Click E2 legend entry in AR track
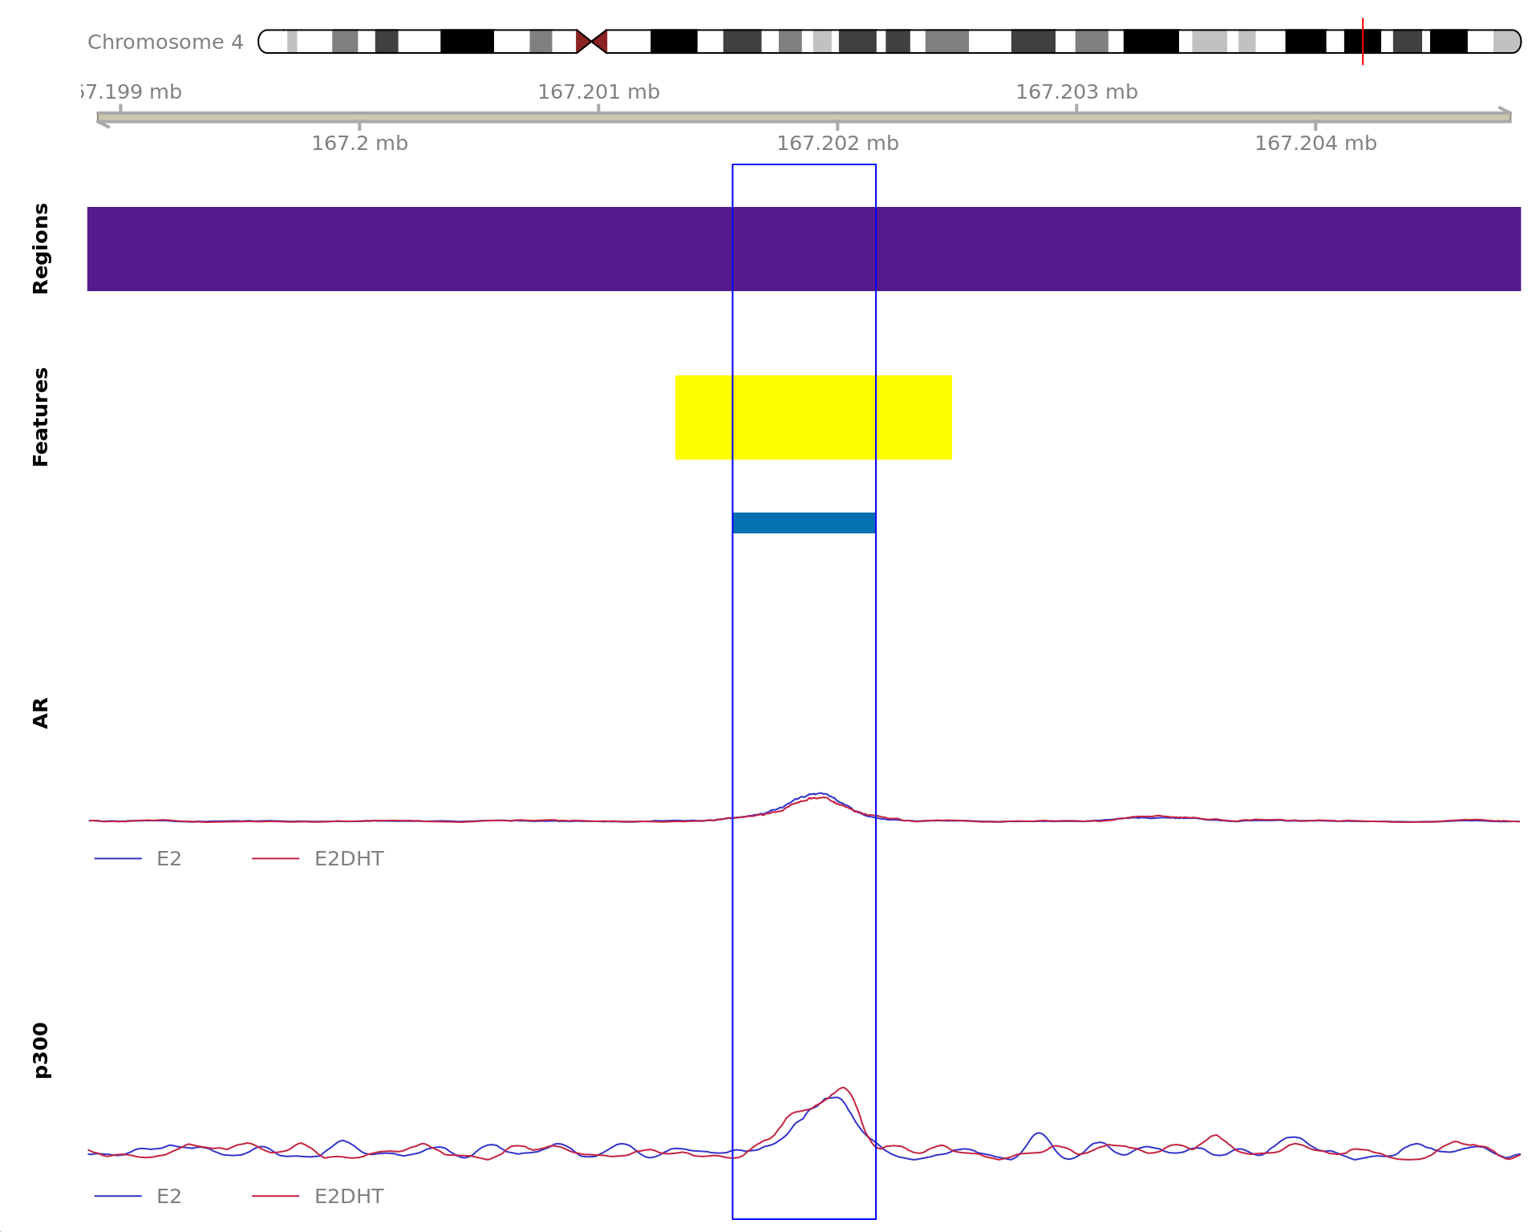This screenshot has height=1232, width=1540. click(x=138, y=859)
